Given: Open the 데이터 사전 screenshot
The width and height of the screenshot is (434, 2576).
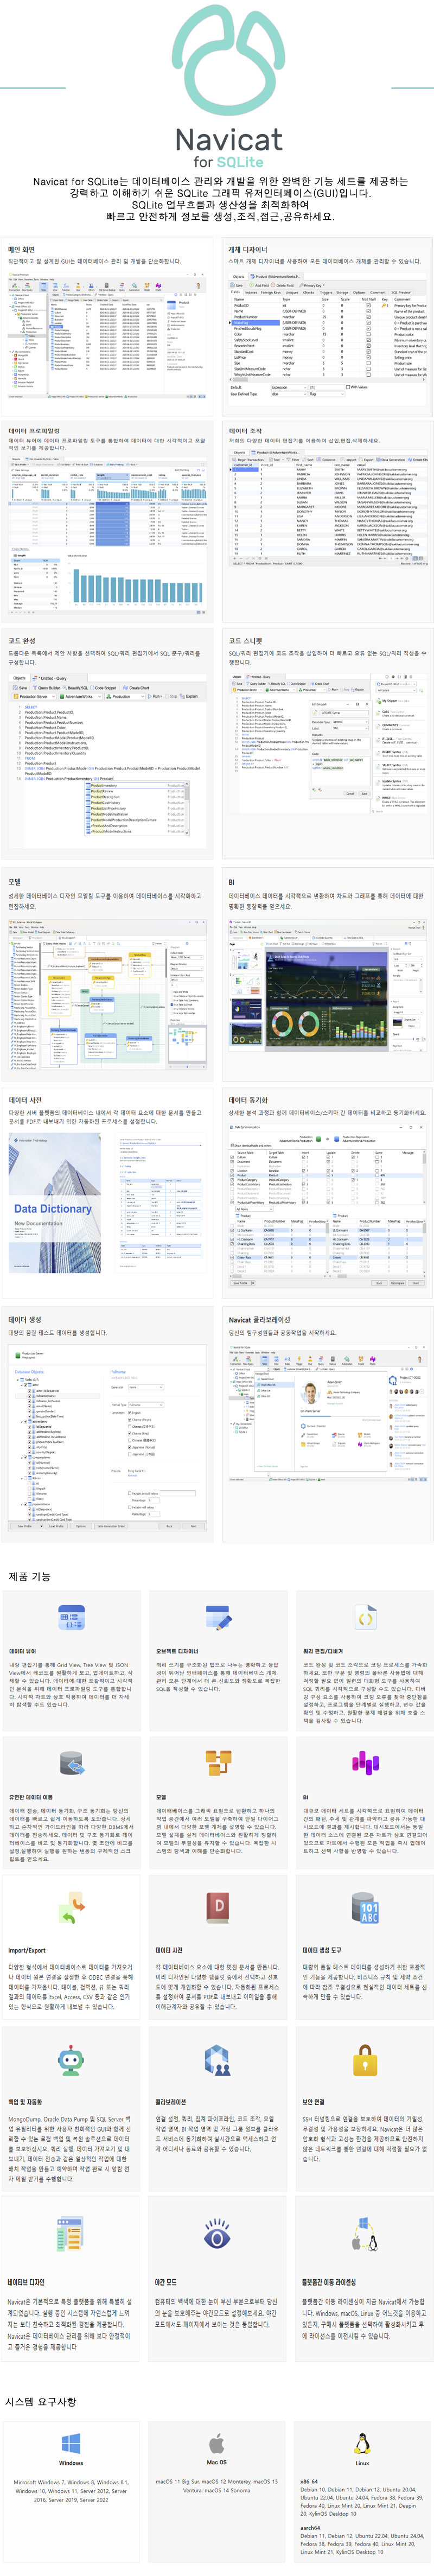Looking at the screenshot, I should [107, 1204].
